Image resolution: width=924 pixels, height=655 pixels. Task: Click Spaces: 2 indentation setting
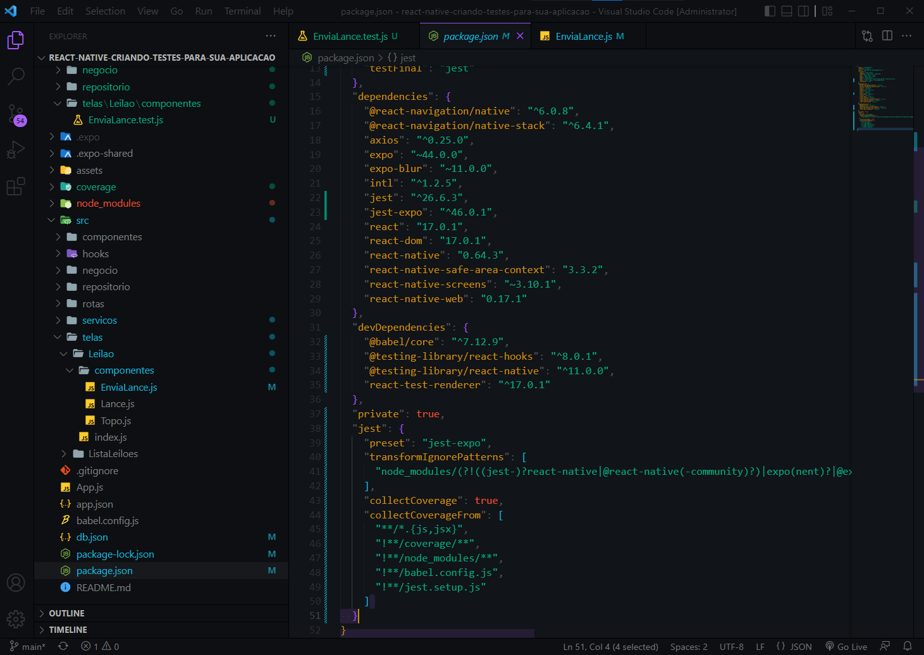coord(689,647)
